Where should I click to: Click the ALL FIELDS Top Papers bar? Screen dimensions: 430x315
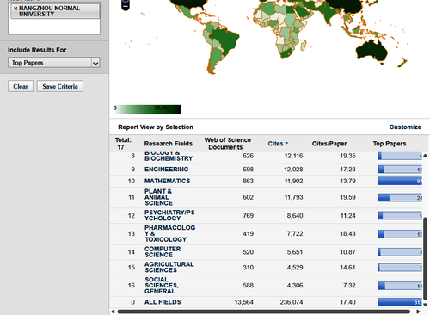point(400,302)
